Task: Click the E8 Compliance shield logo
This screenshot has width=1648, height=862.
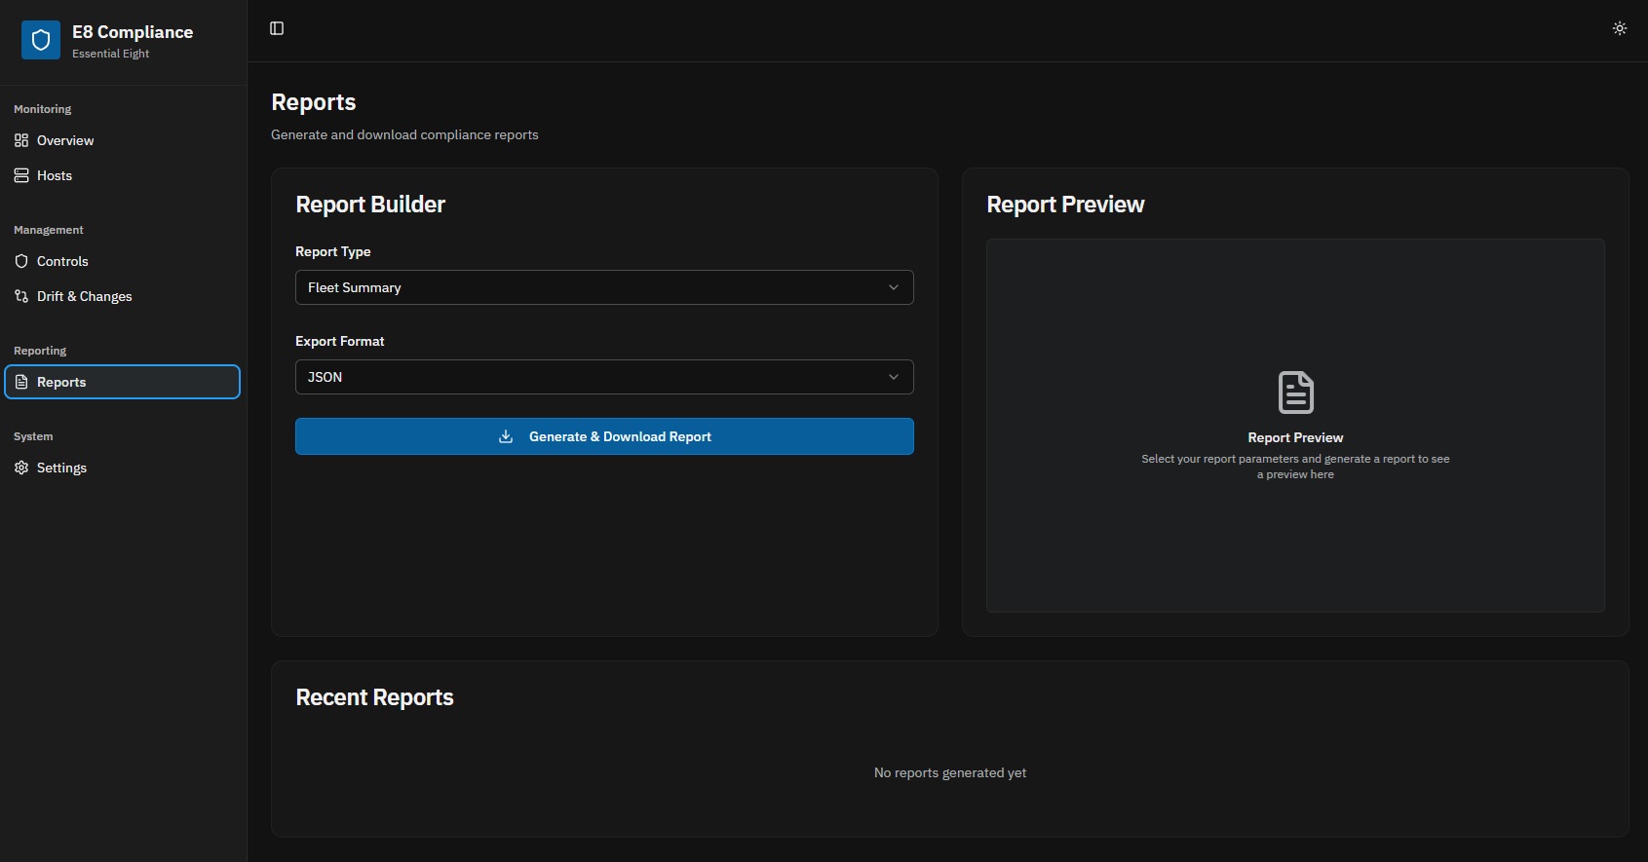Action: (41, 40)
